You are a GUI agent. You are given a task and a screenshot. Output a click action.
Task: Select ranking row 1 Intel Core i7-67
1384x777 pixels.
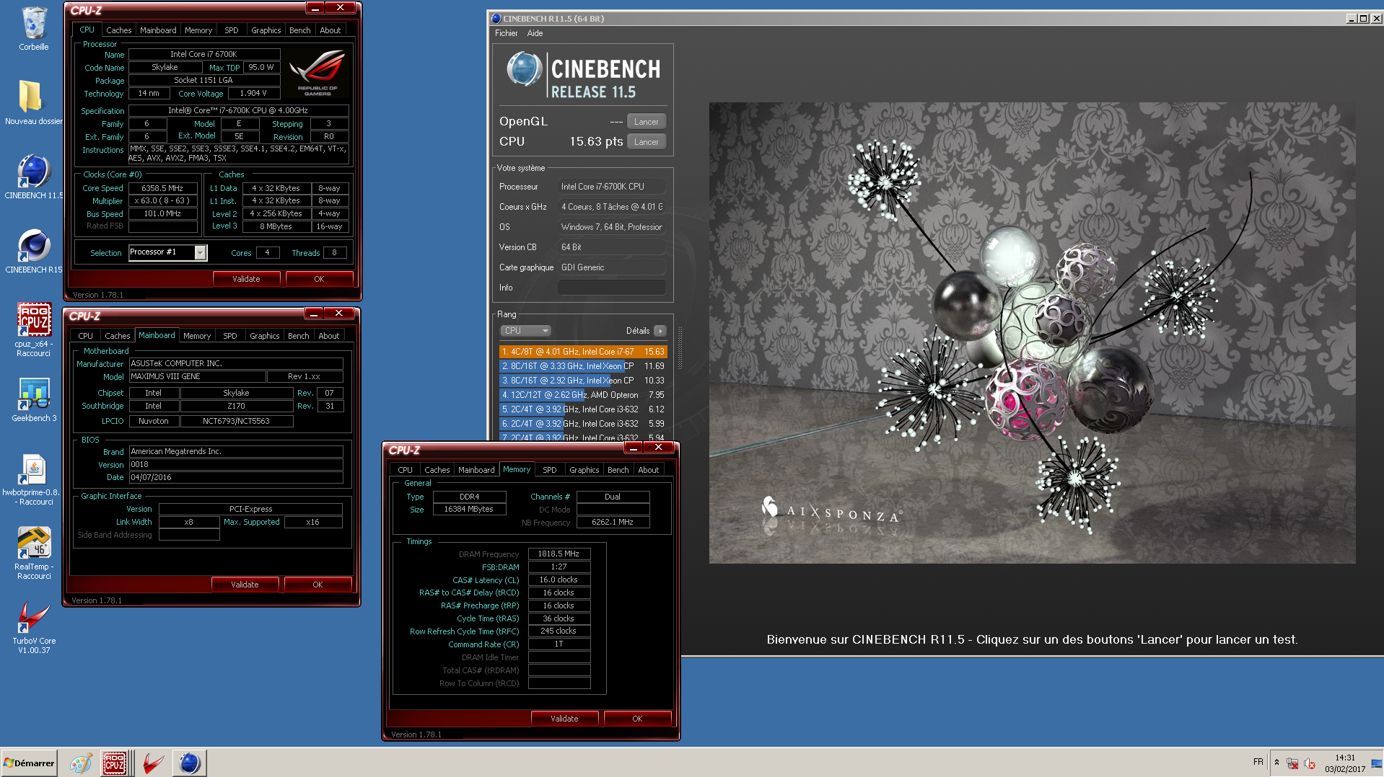pyautogui.click(x=583, y=352)
